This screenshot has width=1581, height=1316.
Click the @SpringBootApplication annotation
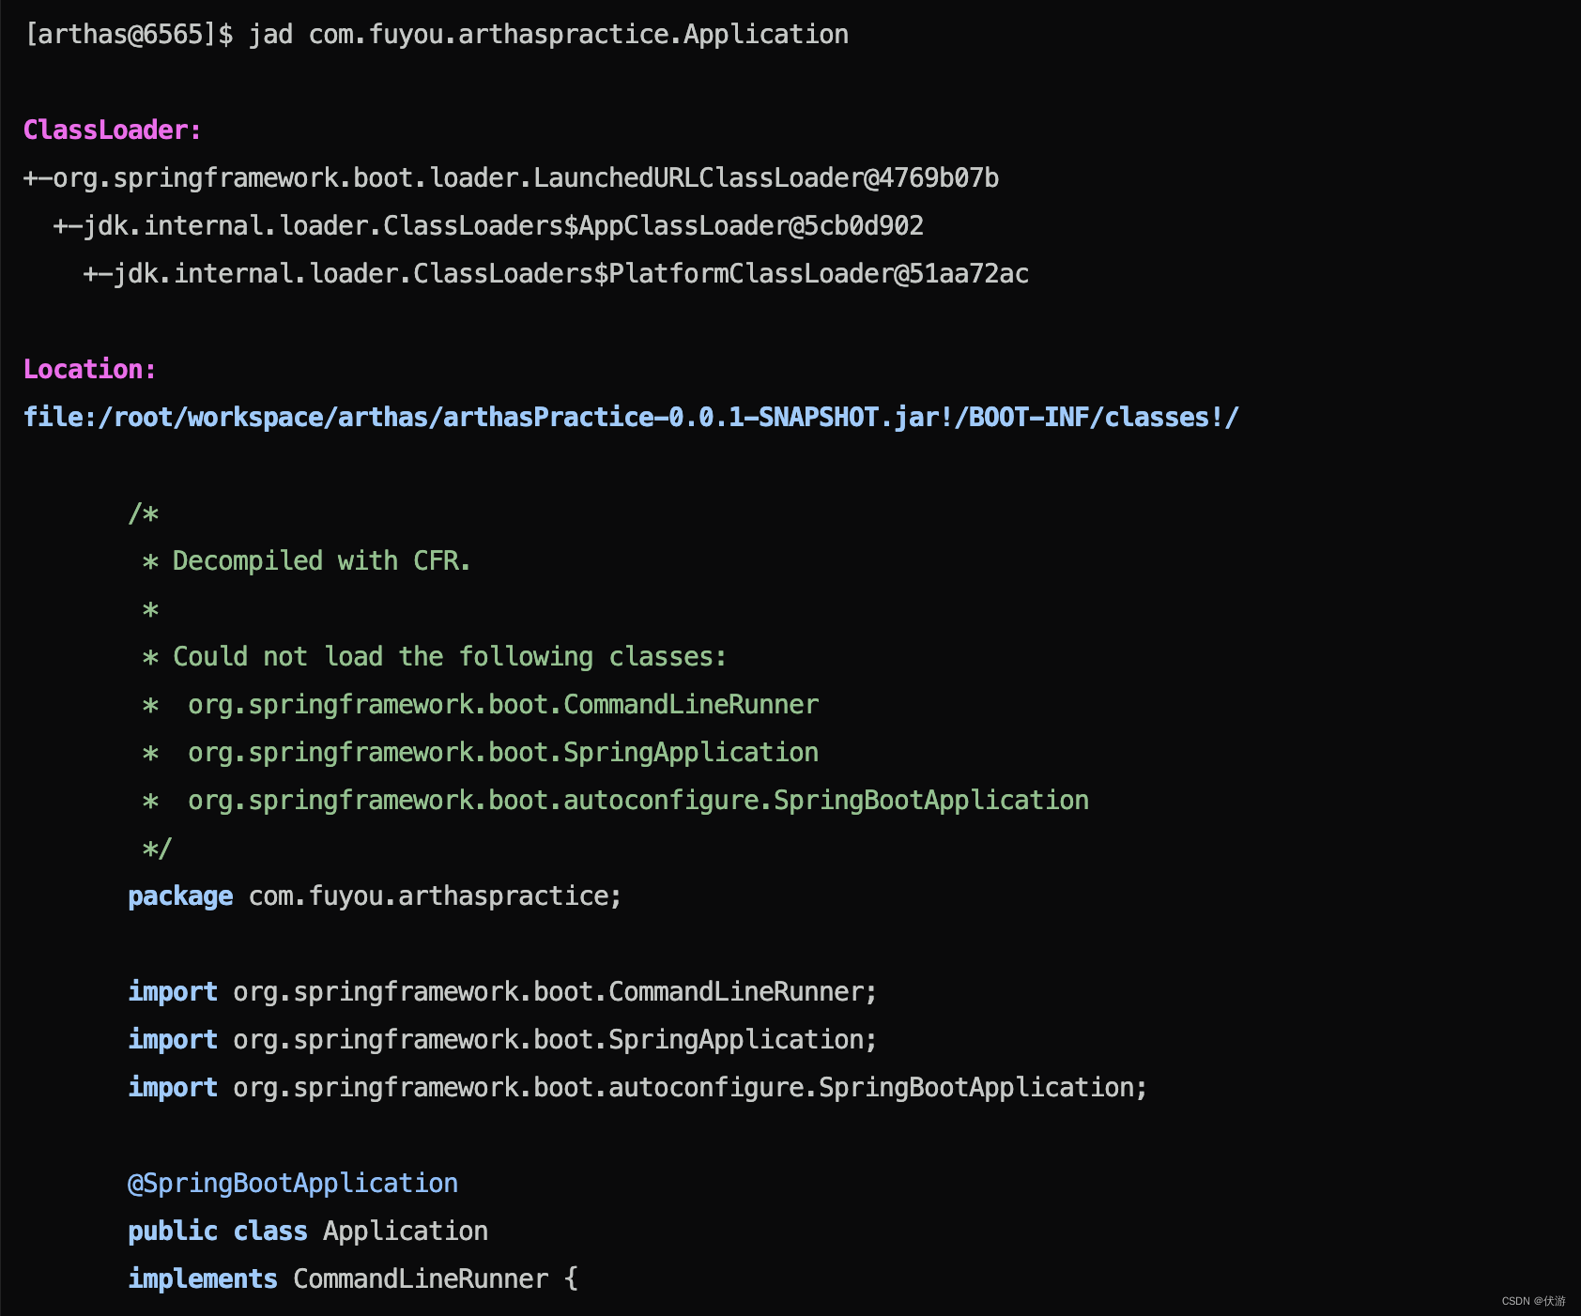[x=293, y=1184]
